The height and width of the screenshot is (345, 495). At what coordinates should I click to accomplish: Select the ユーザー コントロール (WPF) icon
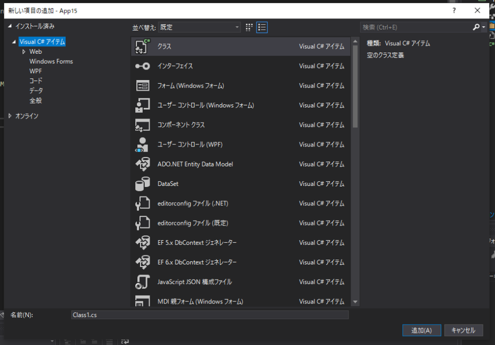point(142,144)
